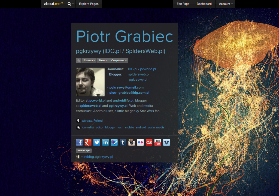Image resolution: width=279 pixels, height=196 pixels.
Task: Open pgkrzywy.pl link in the bio text
Action: (118, 106)
